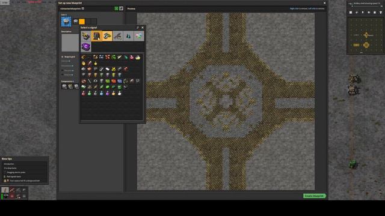The height and width of the screenshot is (216, 385).
Task: Open the virtual Signals tab
Action: 139,36
